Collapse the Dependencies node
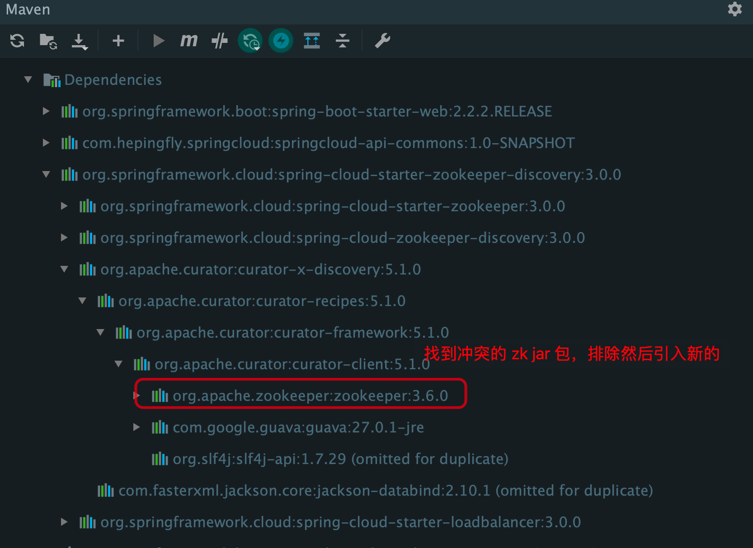Screen dimensions: 753x548 28,79
